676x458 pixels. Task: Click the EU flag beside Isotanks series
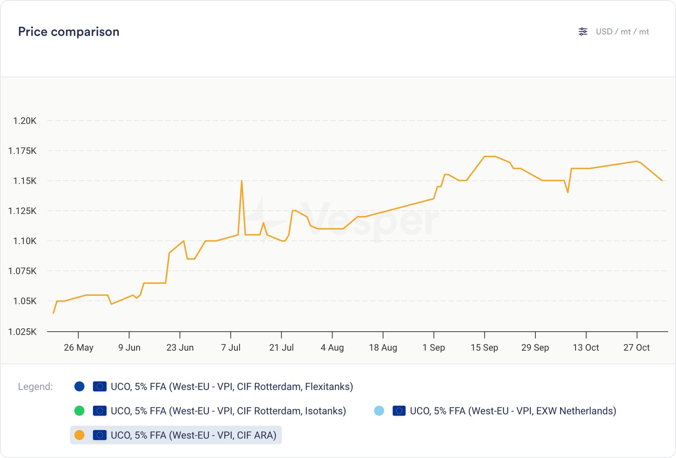coord(100,411)
